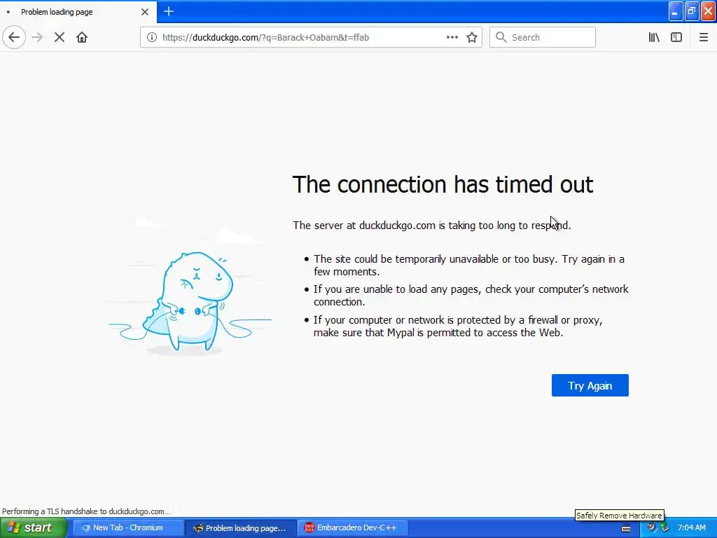This screenshot has height=538, width=717.
Task: Bookmark this page with the star
Action: pos(472,37)
